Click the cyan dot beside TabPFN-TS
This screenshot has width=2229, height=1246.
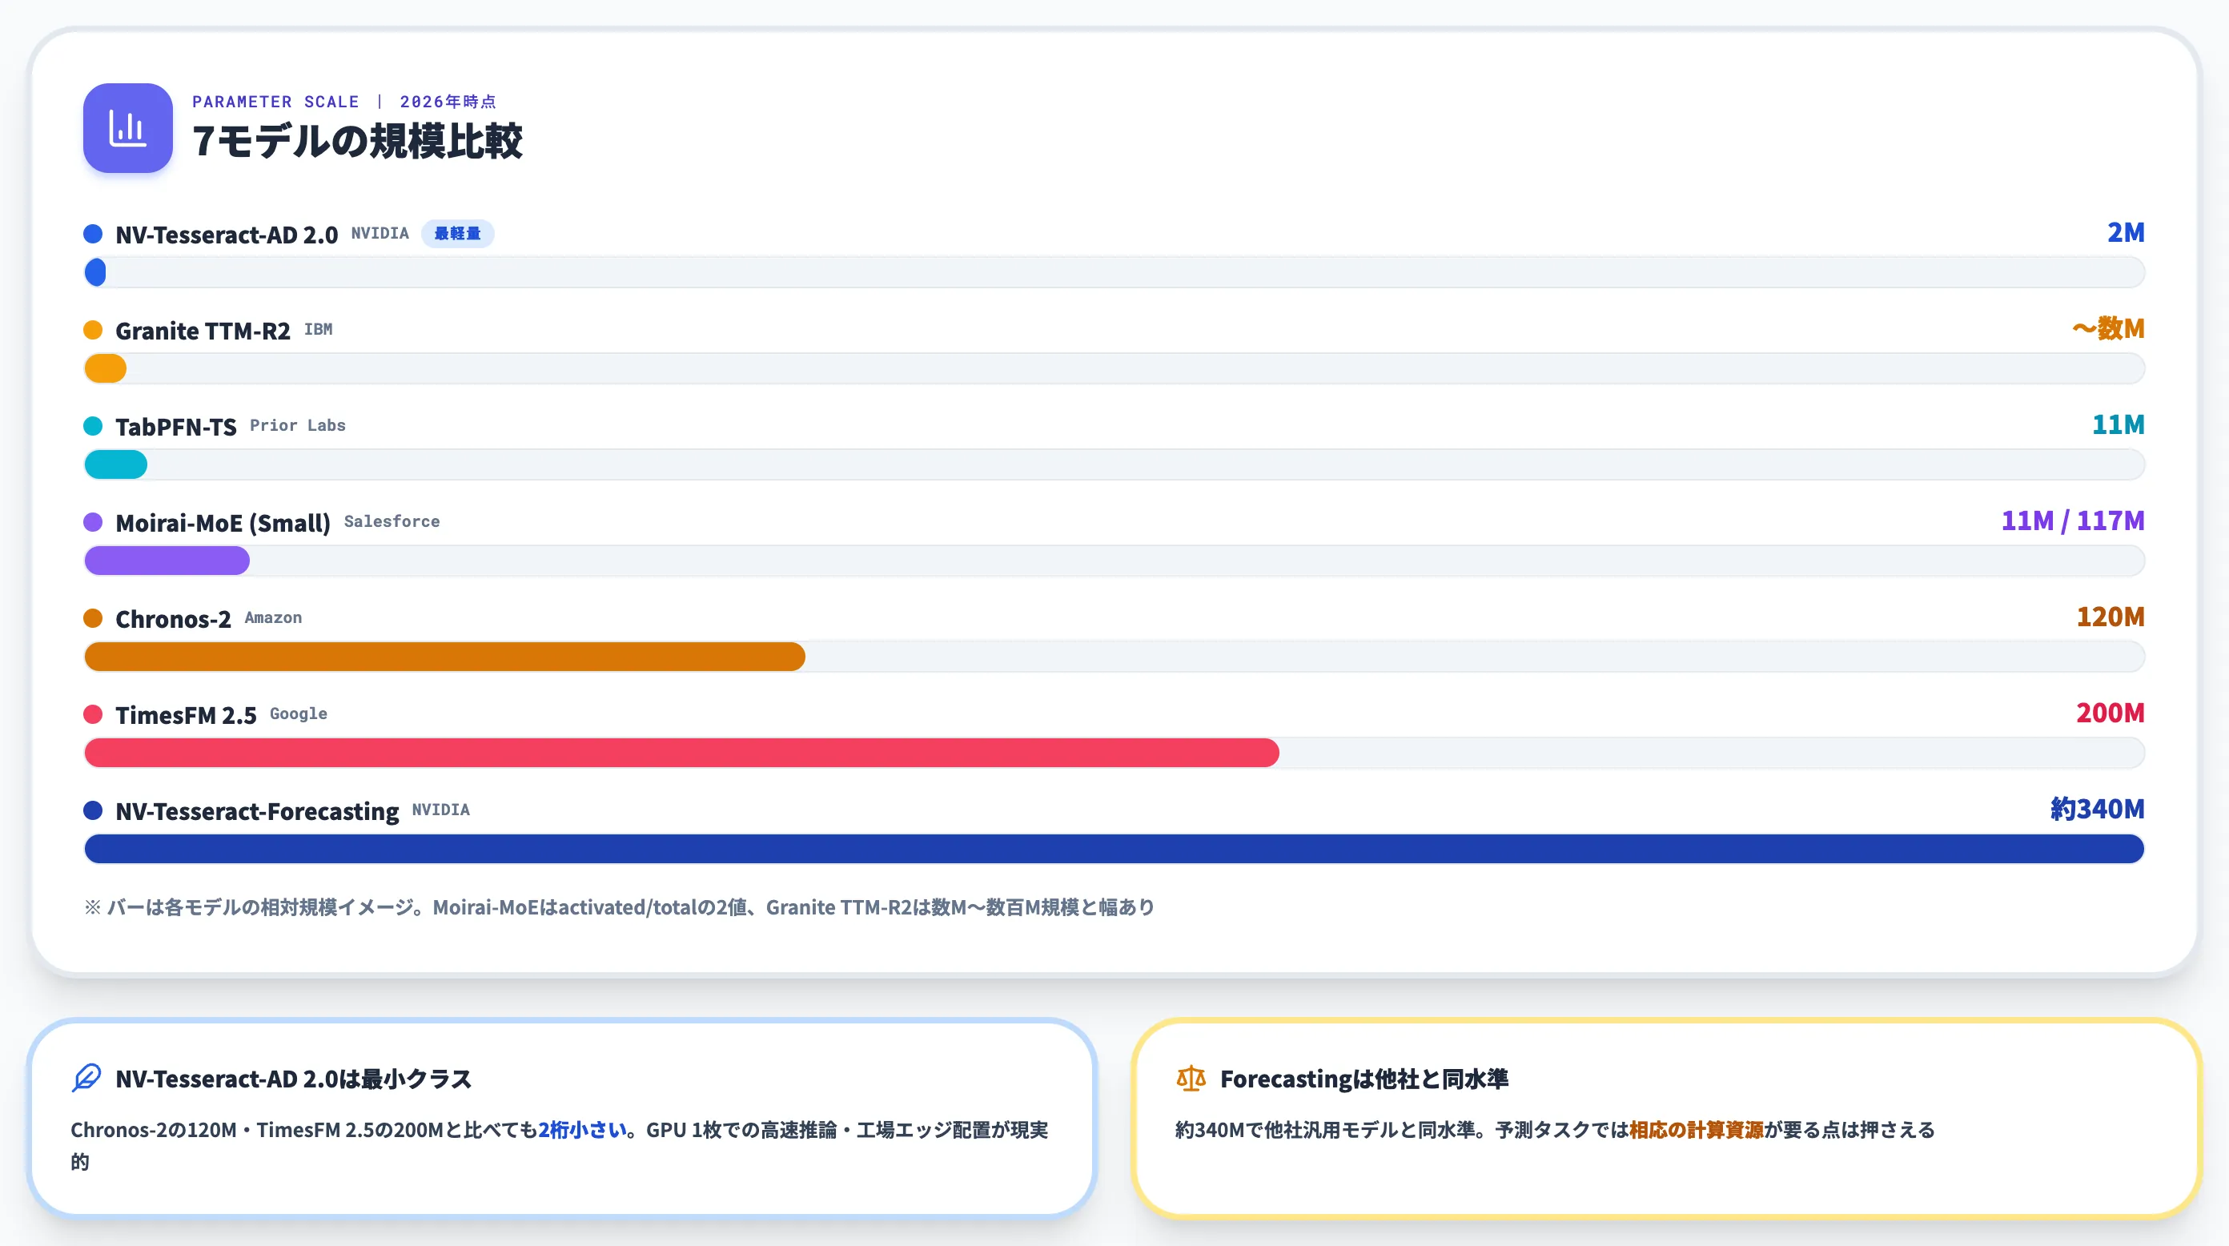93,426
